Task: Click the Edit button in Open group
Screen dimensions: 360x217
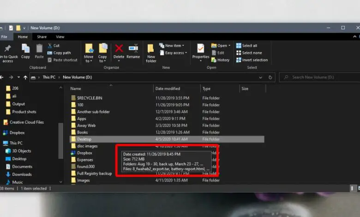Action: pyautogui.click(x=218, y=53)
